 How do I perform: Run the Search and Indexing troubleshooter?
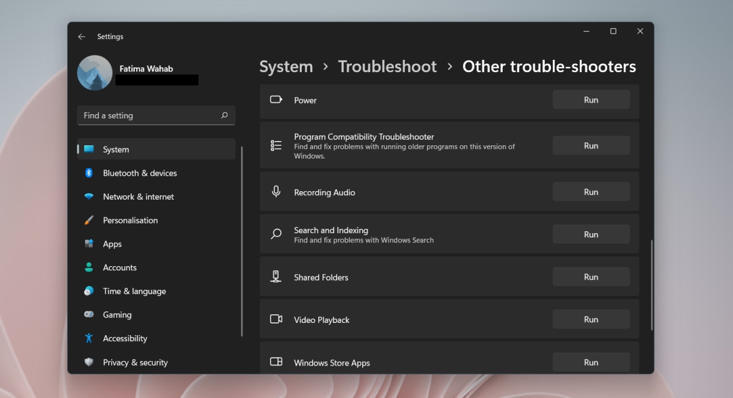click(591, 234)
